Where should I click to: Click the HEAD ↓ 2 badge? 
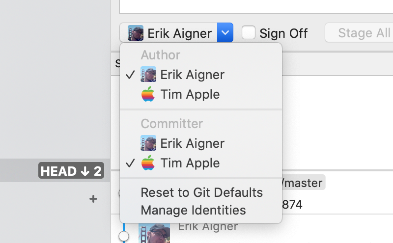click(71, 171)
